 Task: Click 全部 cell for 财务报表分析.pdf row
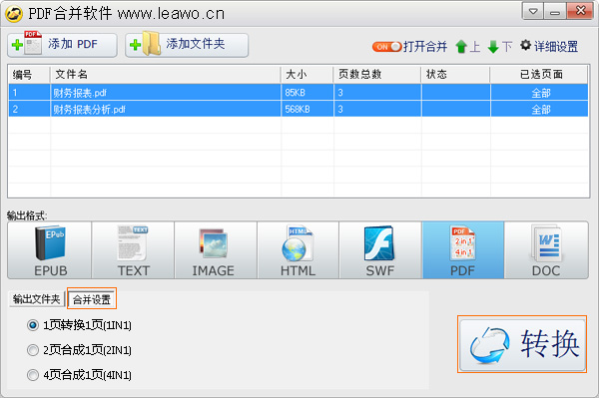click(540, 110)
